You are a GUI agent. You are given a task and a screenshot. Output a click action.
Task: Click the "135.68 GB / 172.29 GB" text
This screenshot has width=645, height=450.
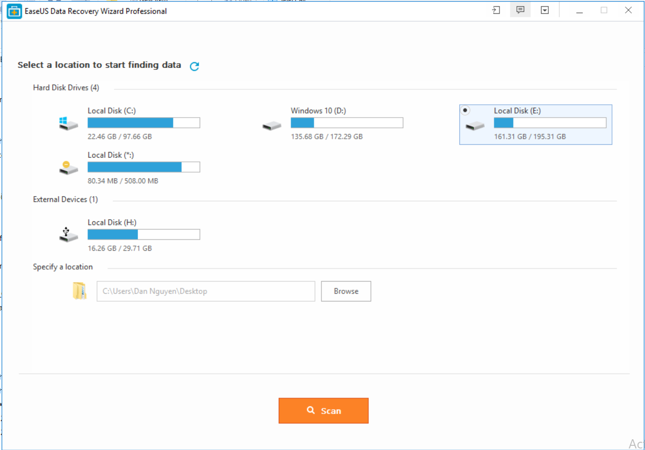[327, 137]
